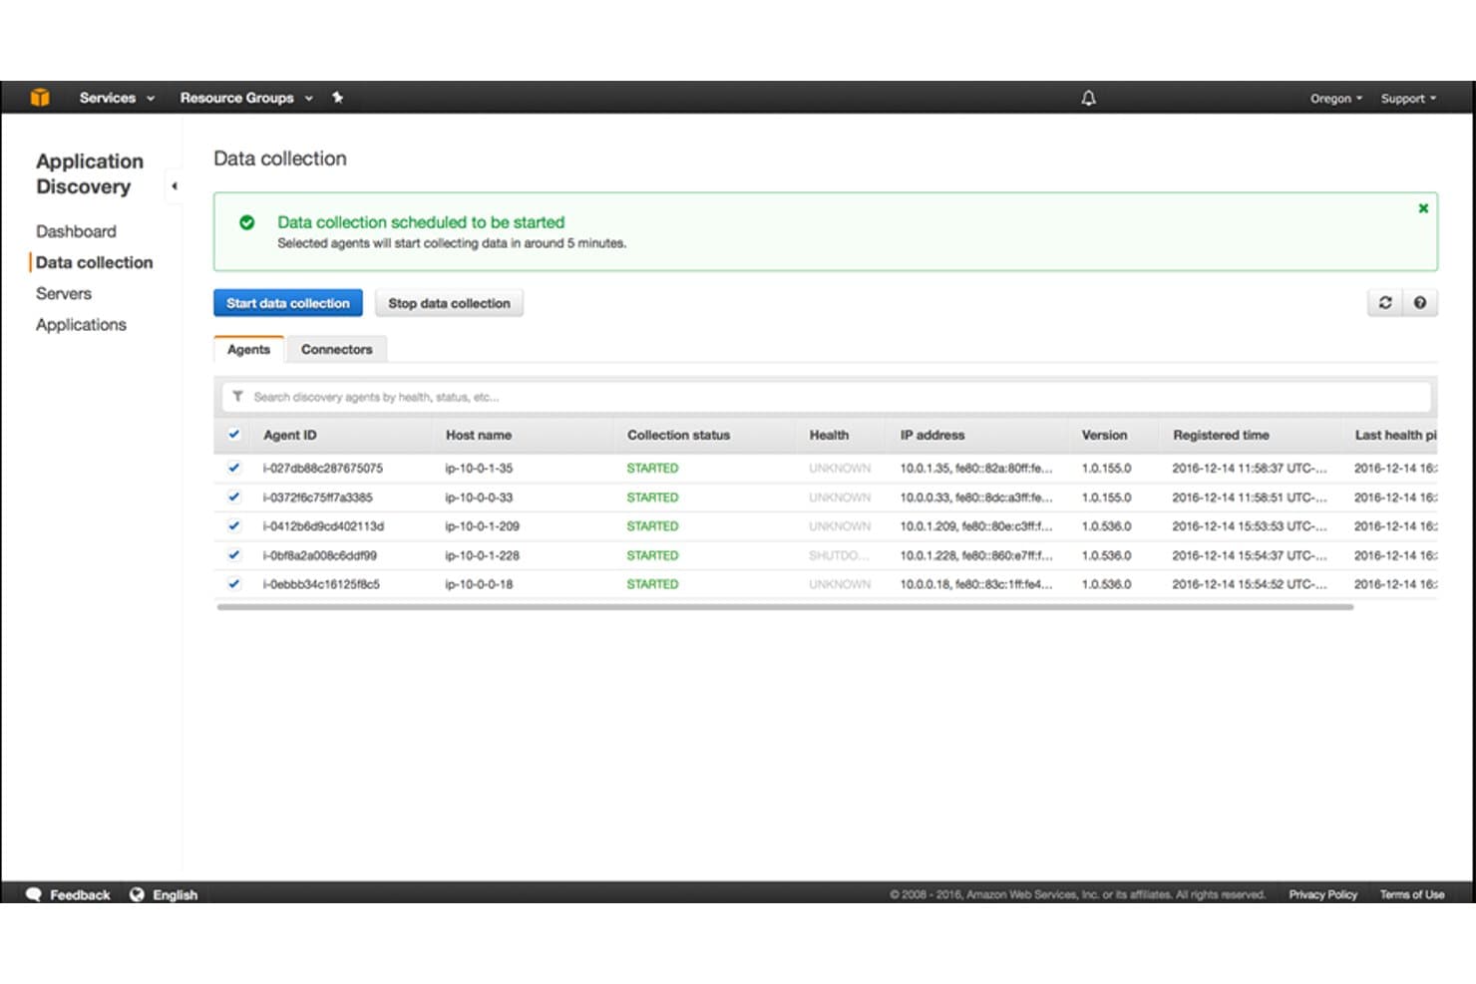The image size is (1476, 984).
Task: Open the Privacy Policy link
Action: (x=1322, y=894)
